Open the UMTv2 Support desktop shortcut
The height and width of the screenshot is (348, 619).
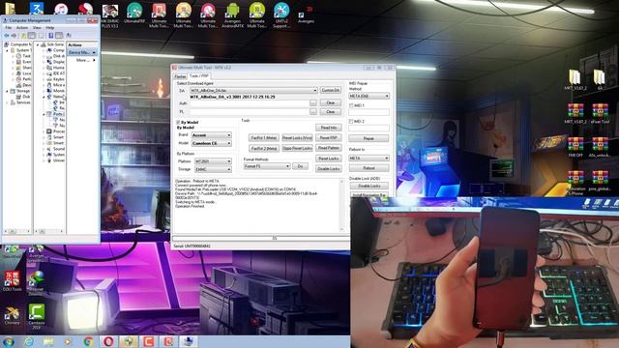(281, 15)
